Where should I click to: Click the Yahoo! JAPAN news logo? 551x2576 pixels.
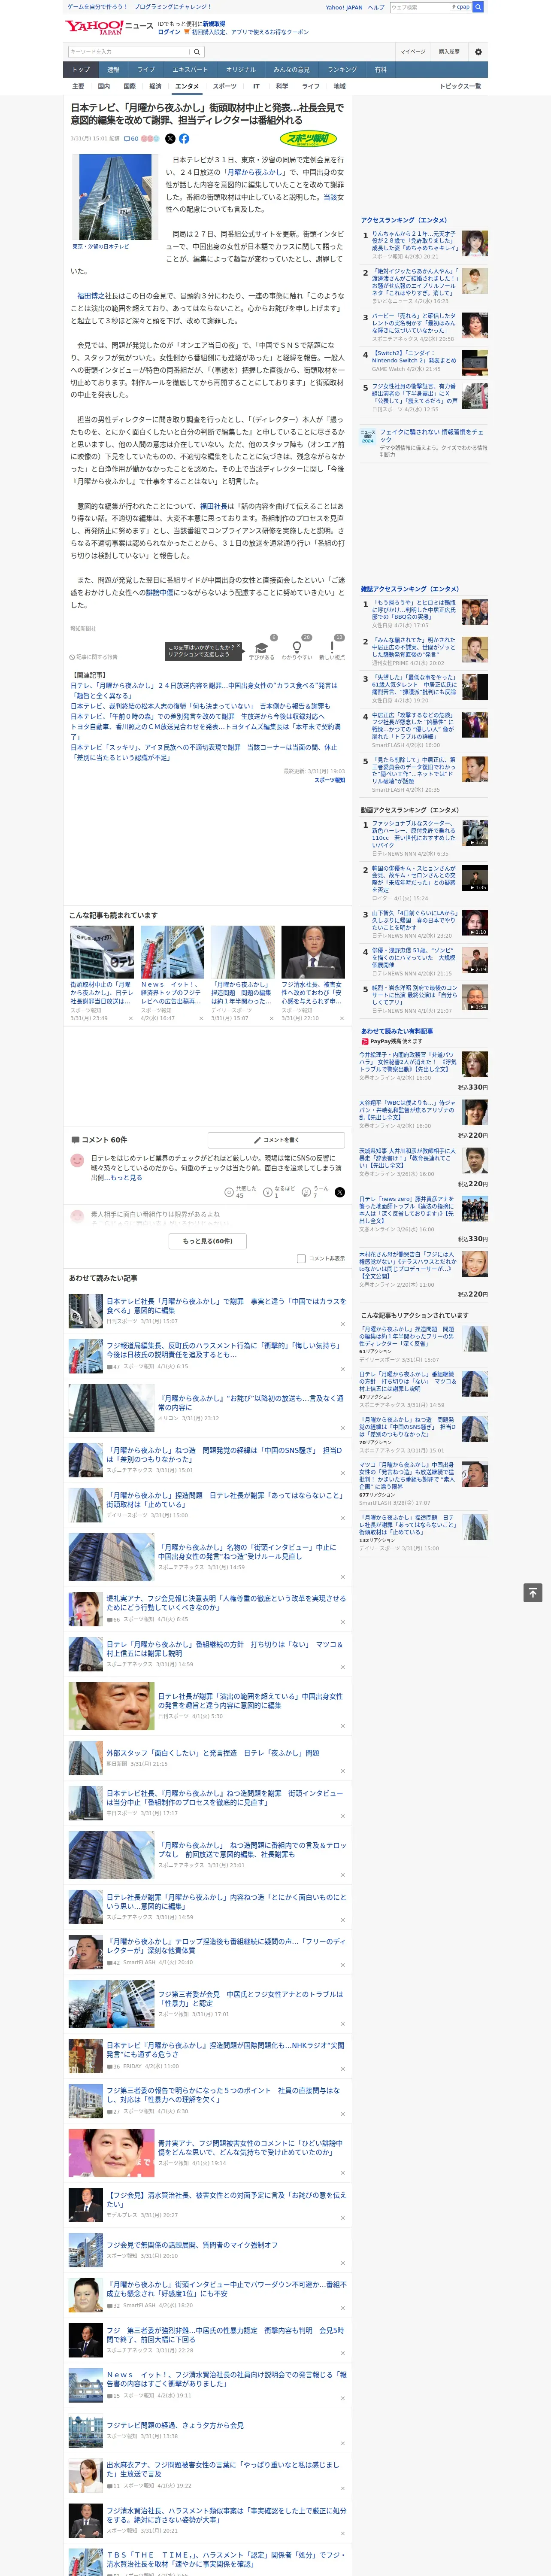(109, 27)
